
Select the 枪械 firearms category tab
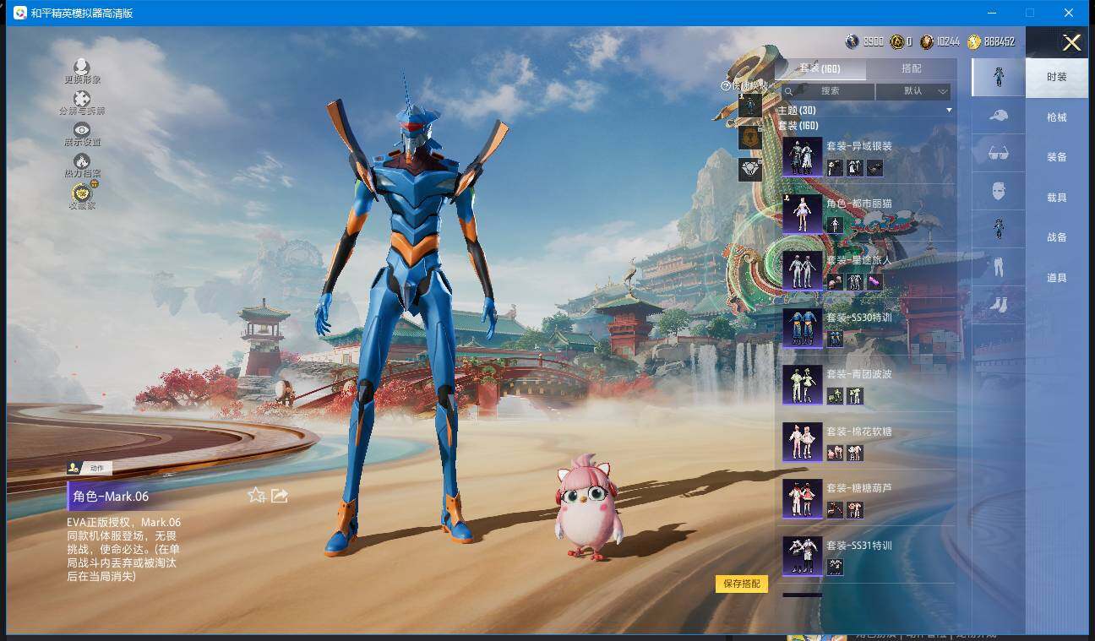pyautogui.click(x=1056, y=117)
